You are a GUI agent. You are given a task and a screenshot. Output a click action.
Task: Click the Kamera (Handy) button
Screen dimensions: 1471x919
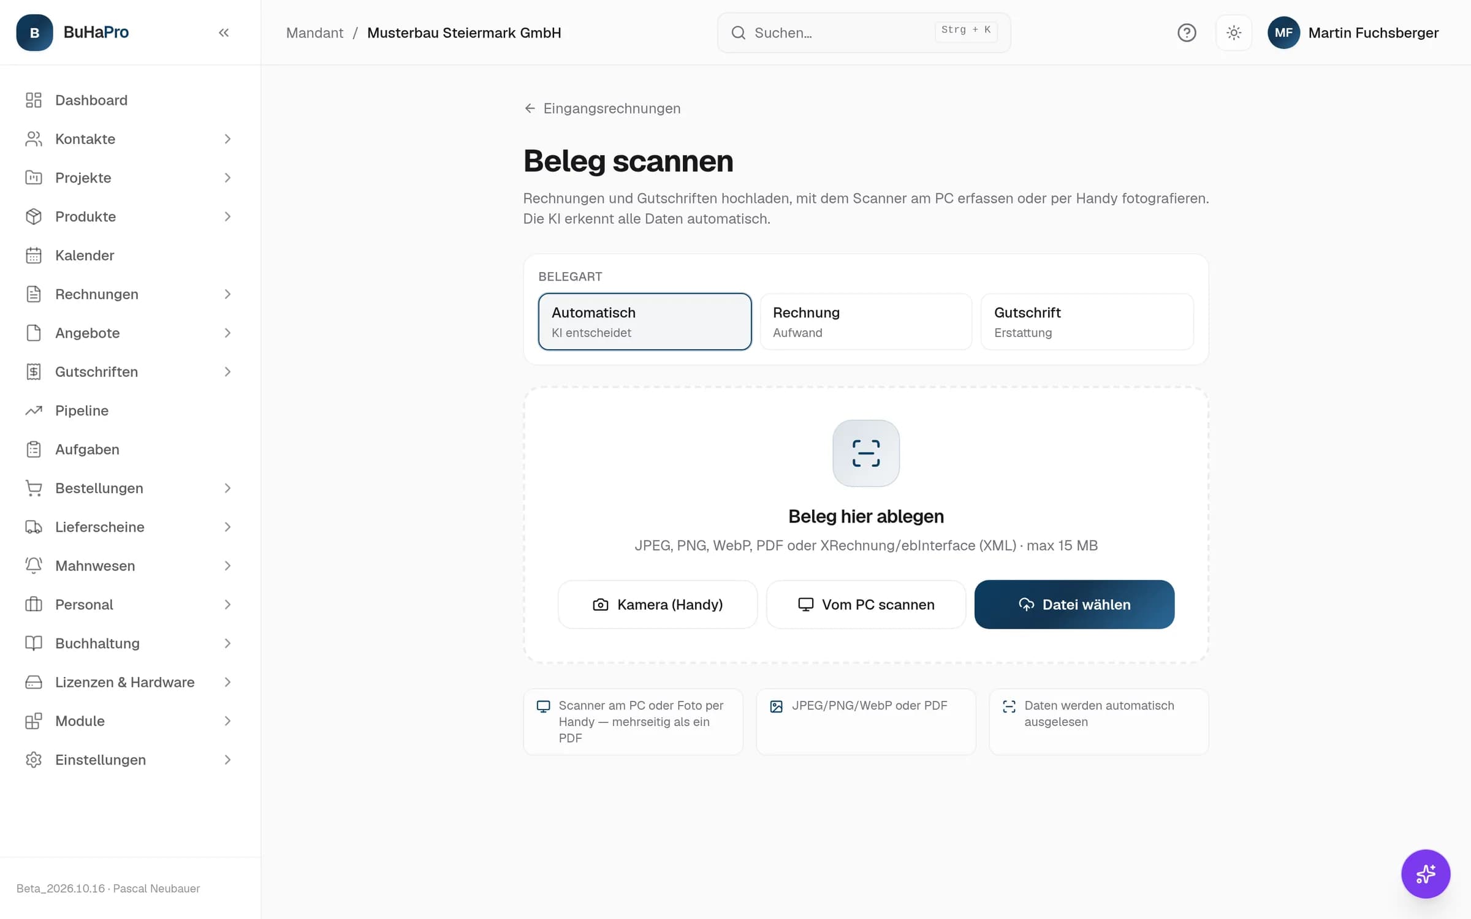point(658,605)
